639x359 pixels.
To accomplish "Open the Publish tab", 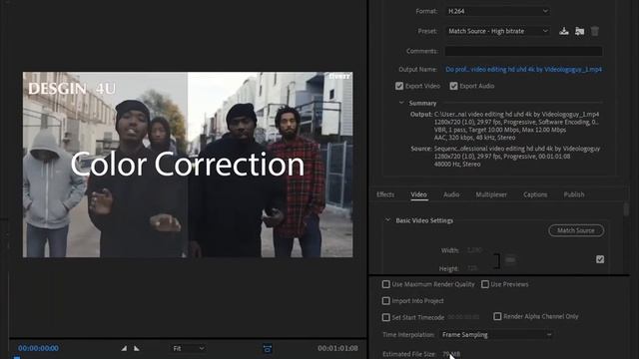I will coord(574,194).
